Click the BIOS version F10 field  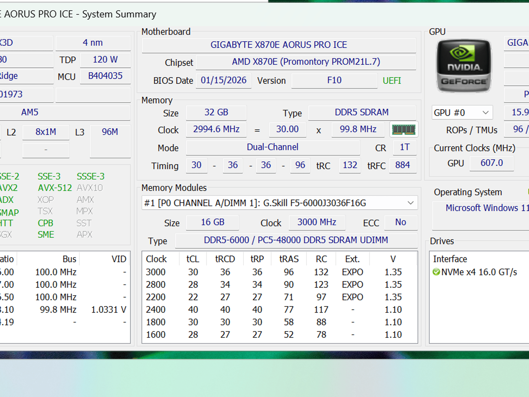click(x=334, y=80)
